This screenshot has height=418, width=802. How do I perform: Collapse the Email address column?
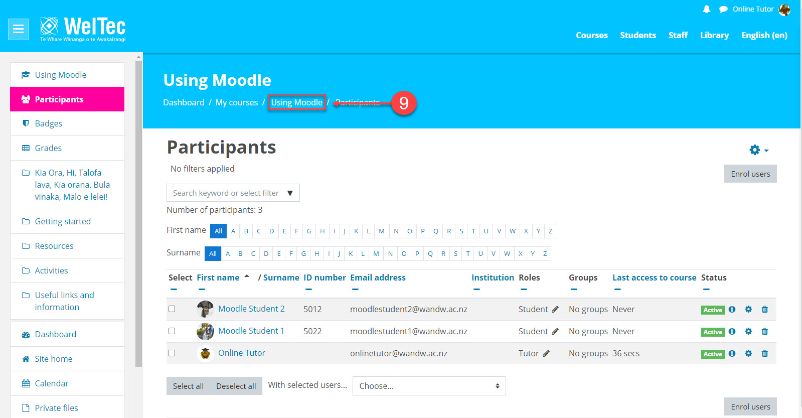pyautogui.click(x=355, y=290)
